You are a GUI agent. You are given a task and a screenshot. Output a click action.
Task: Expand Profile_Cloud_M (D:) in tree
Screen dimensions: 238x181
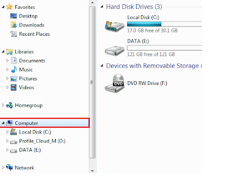click(x=7, y=141)
